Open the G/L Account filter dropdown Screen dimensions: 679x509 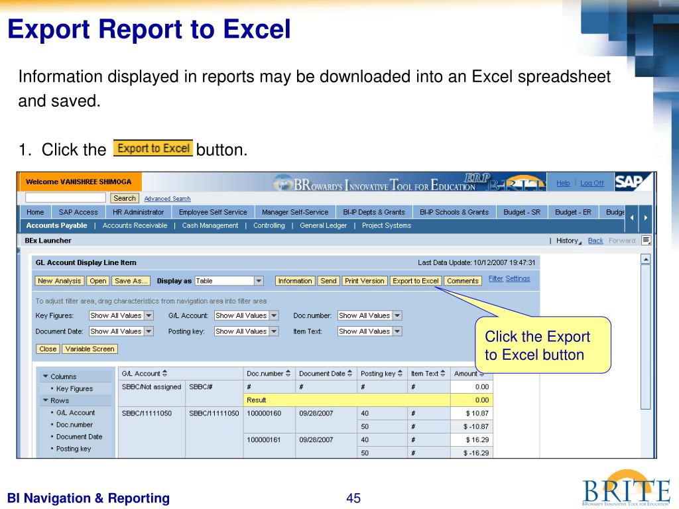click(x=274, y=315)
